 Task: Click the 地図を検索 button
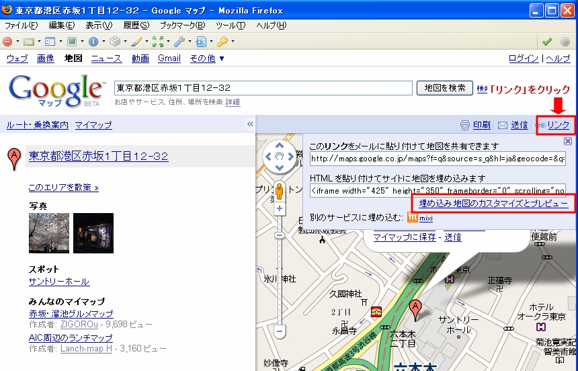point(444,88)
